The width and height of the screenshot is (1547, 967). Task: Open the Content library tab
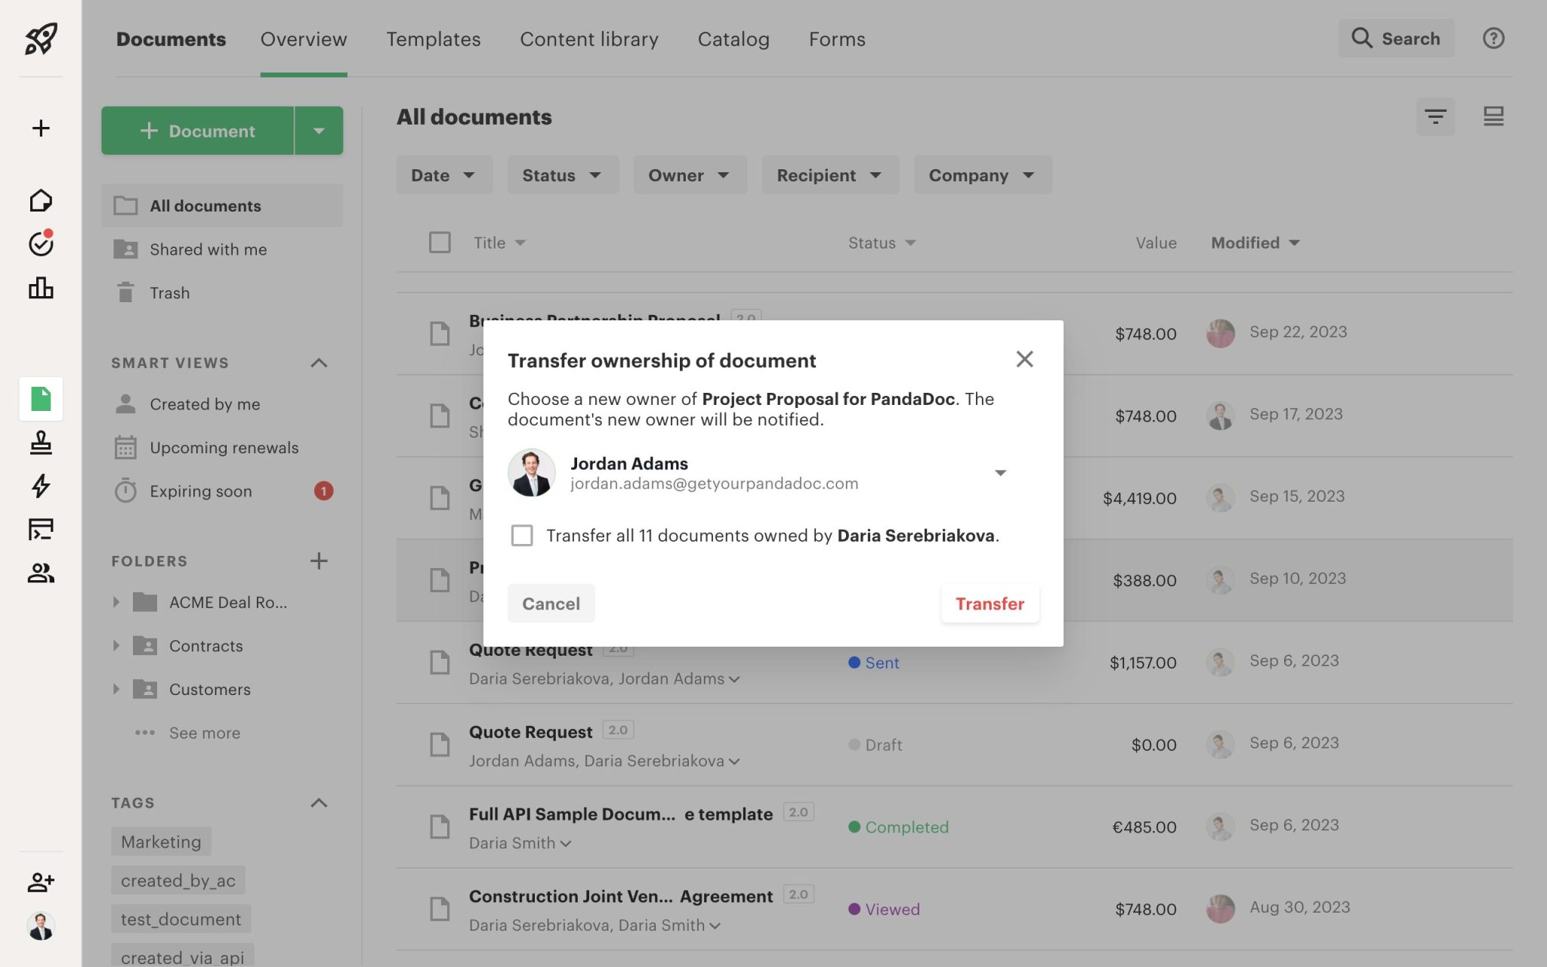pos(589,39)
